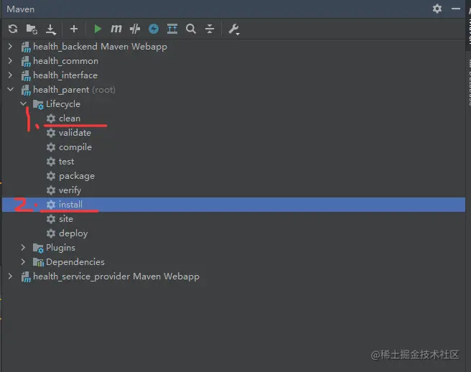The image size is (471, 372).
Task: Add Maven project with plus icon
Action: tap(74, 29)
